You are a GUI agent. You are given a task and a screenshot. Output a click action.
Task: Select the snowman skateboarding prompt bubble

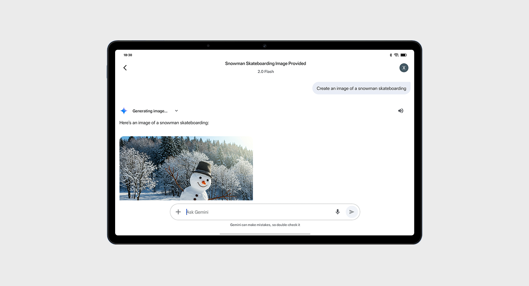pos(361,88)
